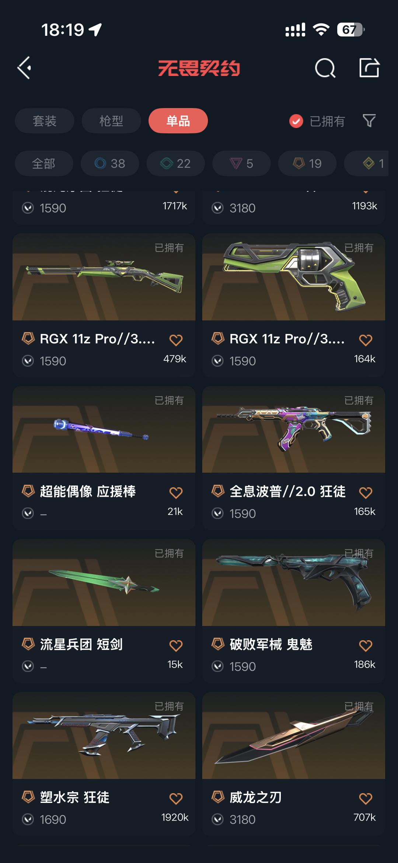Tap heart on 塑水宗 狂徒
This screenshot has width=398, height=863.
click(176, 798)
